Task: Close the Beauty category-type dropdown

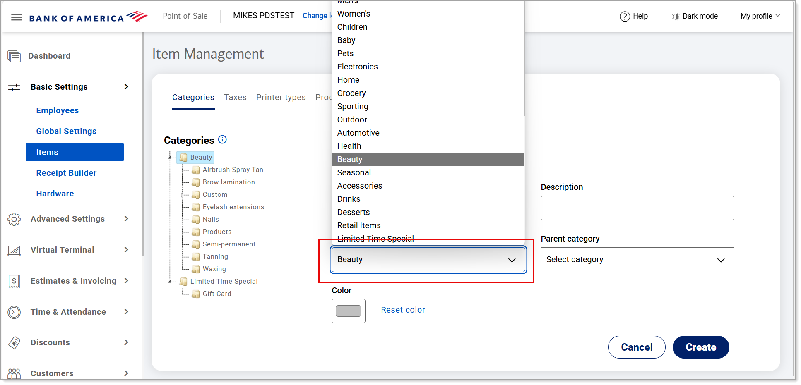Action: (x=428, y=260)
